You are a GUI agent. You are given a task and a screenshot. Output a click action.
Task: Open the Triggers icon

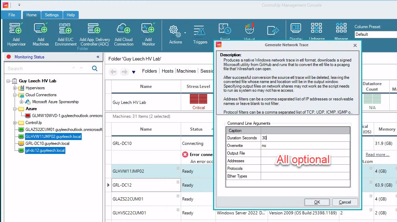click(200, 31)
